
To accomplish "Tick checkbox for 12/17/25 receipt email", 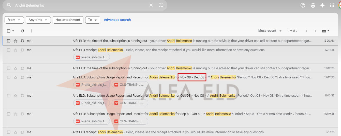I will coord(9,50).
